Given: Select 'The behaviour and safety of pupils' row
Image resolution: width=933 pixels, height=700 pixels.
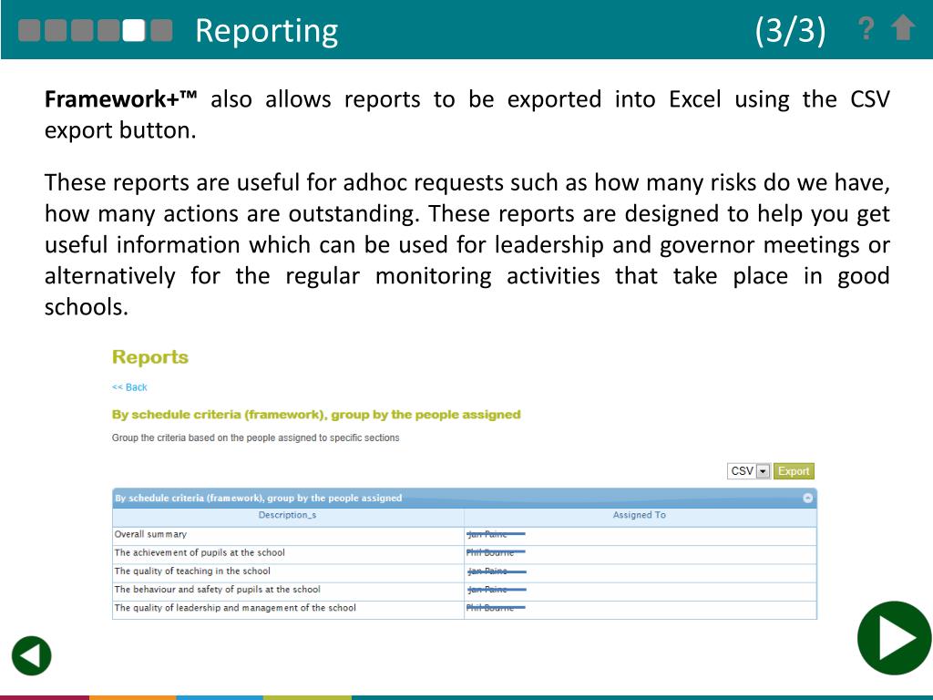Looking at the screenshot, I should pos(464,591).
